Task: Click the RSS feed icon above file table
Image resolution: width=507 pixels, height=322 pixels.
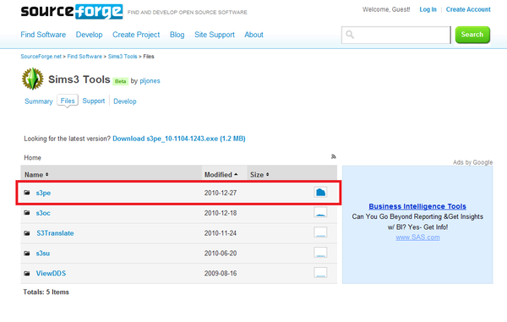Action: click(334, 156)
